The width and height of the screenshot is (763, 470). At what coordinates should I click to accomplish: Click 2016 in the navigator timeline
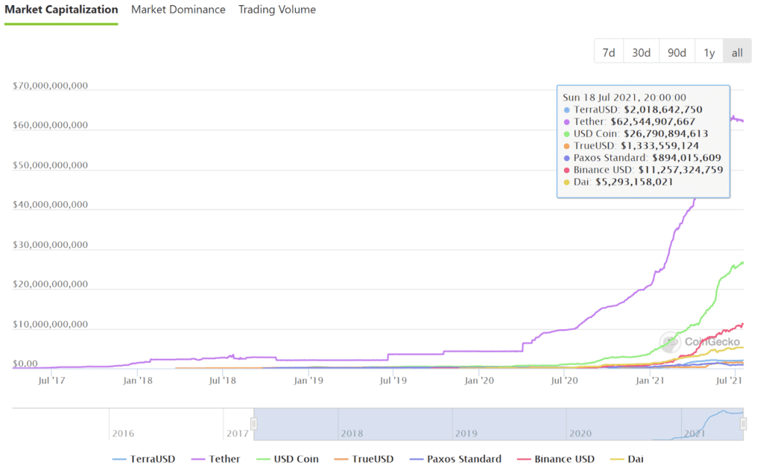pos(123,433)
